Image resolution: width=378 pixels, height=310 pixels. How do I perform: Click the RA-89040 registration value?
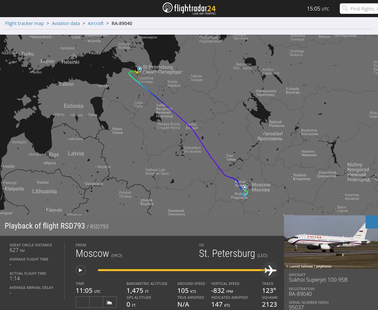click(x=300, y=294)
